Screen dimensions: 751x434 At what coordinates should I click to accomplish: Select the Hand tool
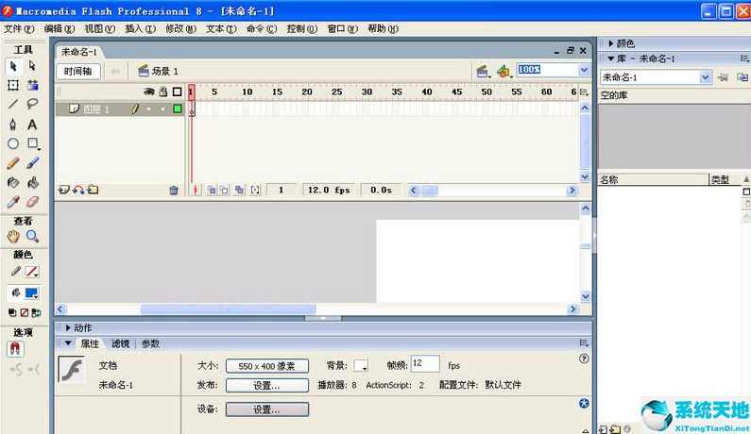(13, 236)
